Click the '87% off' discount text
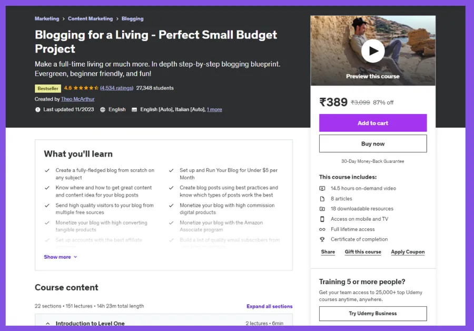The width and height of the screenshot is (474, 331). point(383,103)
